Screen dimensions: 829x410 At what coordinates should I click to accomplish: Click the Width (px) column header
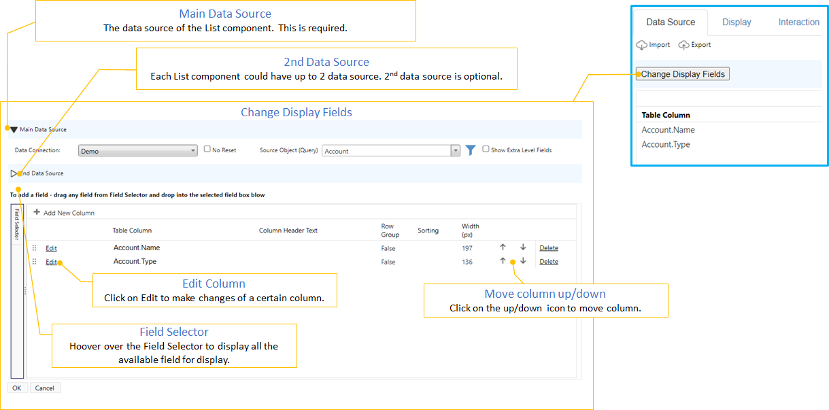coord(471,230)
